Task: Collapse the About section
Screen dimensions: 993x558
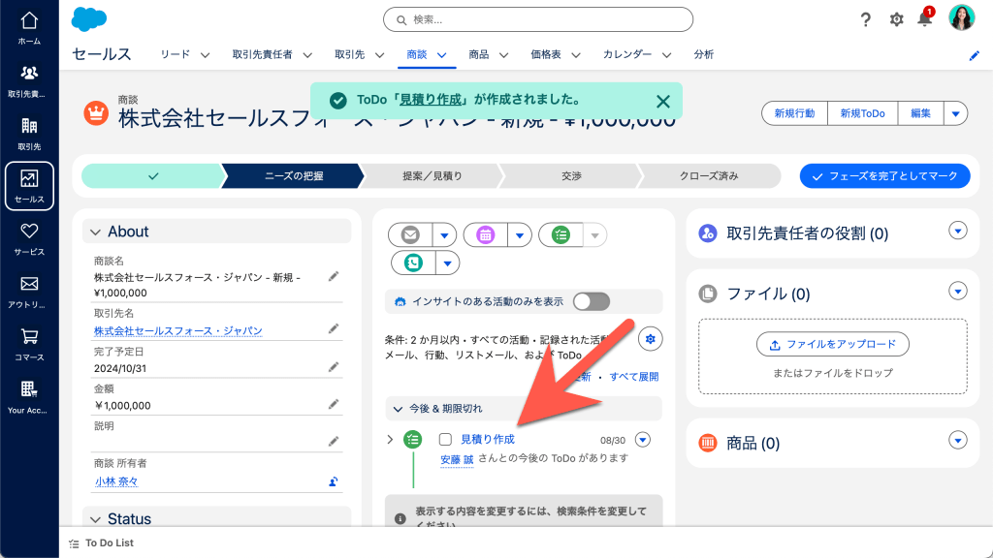Action: pyautogui.click(x=96, y=232)
